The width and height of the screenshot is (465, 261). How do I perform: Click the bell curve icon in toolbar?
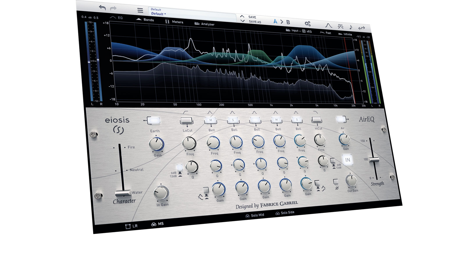328,26
